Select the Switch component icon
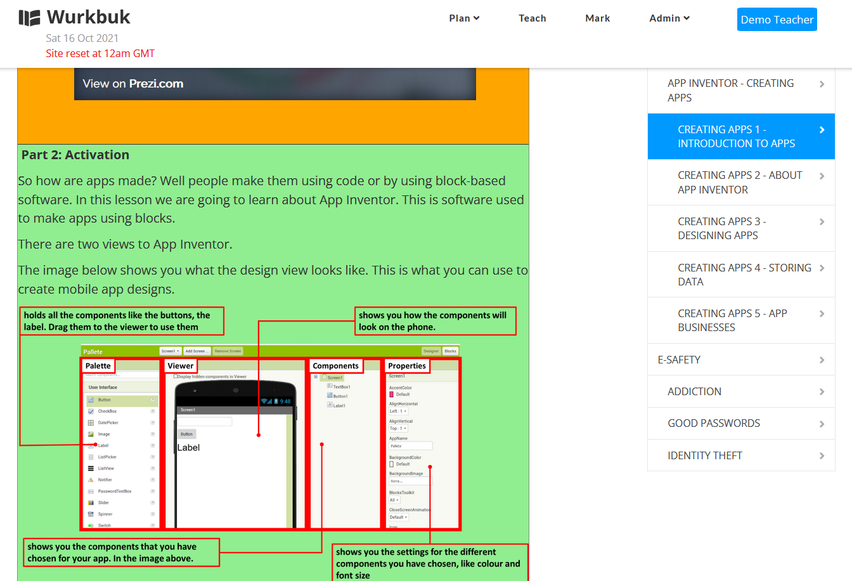852x581 pixels. click(91, 525)
